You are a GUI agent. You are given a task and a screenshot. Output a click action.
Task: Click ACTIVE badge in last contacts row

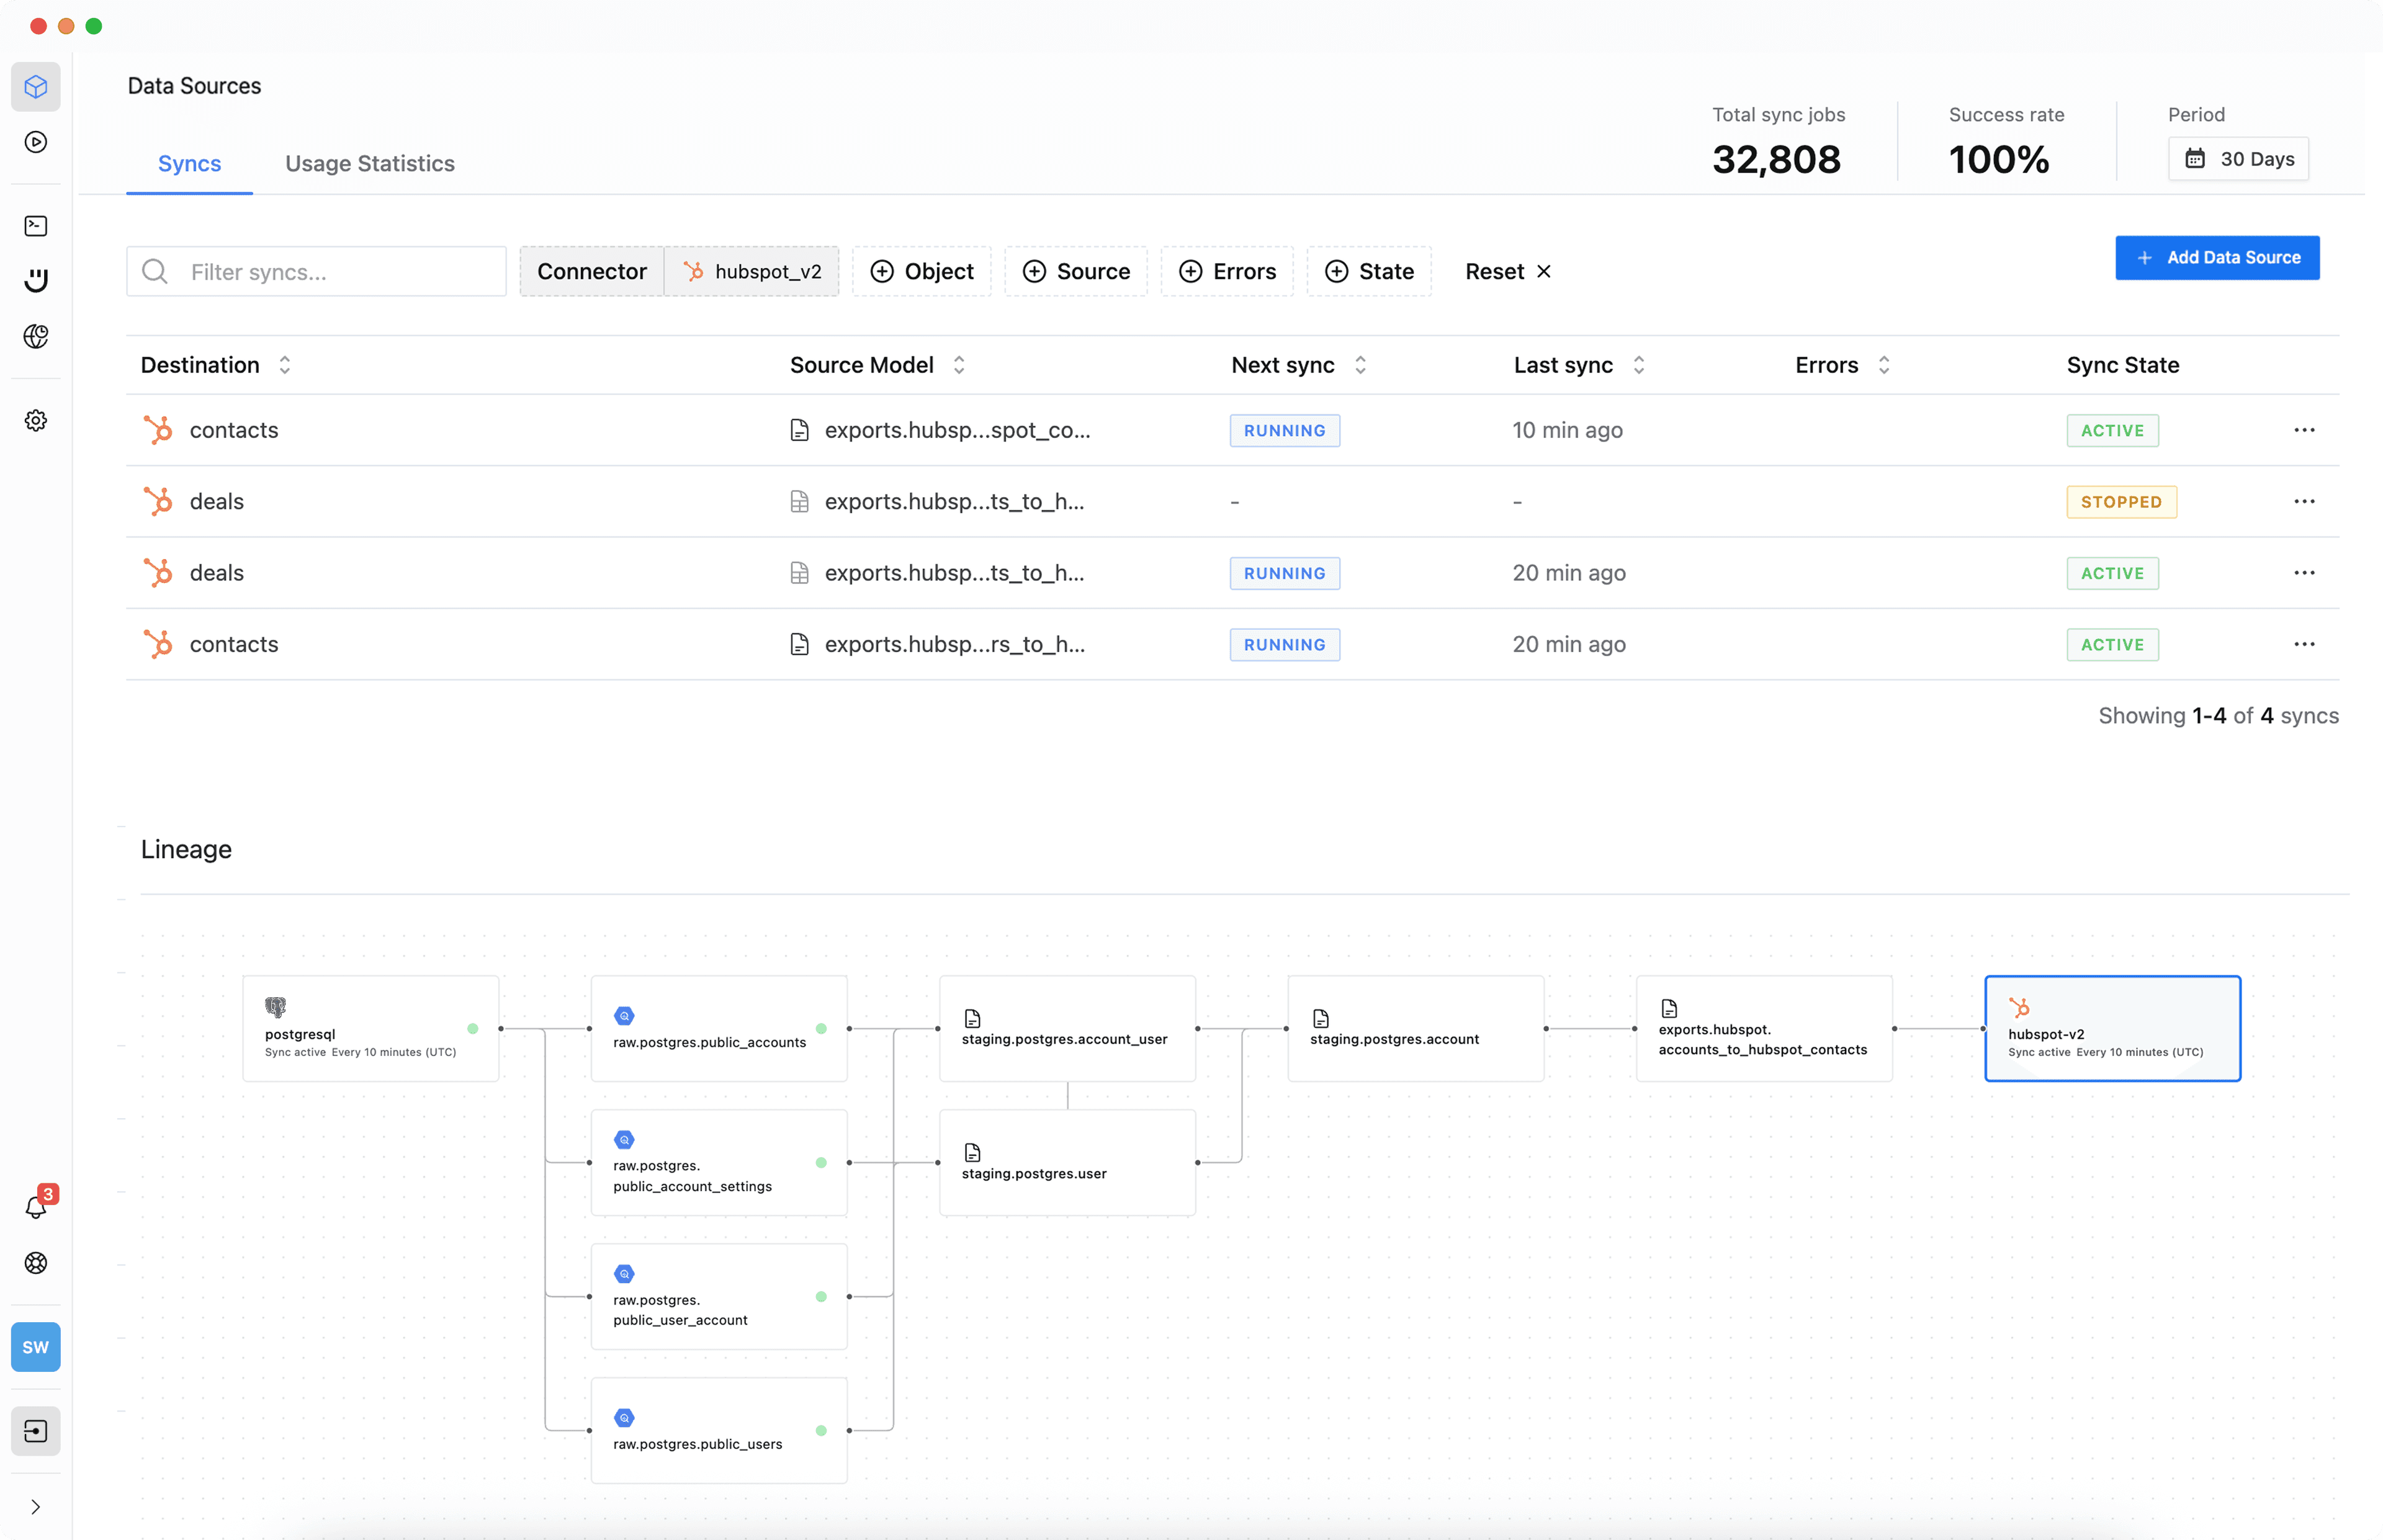point(2112,645)
